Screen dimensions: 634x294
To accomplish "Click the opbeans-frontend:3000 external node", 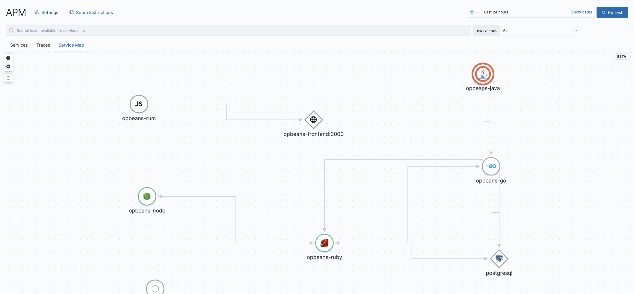I will (x=313, y=119).
